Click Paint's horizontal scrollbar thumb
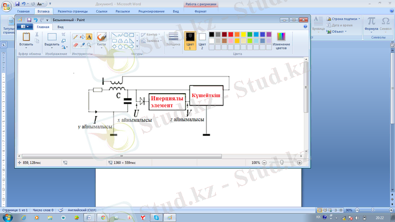Image resolution: width=395 pixels, height=222 pixels. 122,156
